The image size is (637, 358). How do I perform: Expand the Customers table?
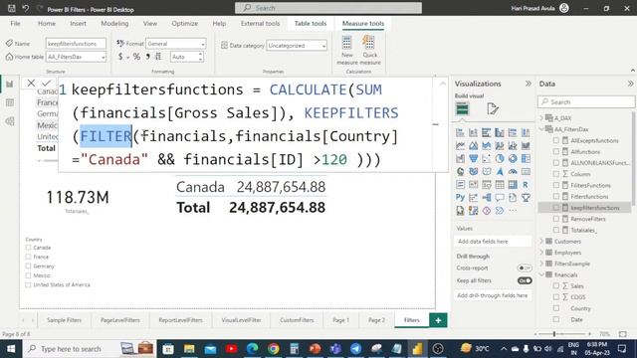point(541,241)
